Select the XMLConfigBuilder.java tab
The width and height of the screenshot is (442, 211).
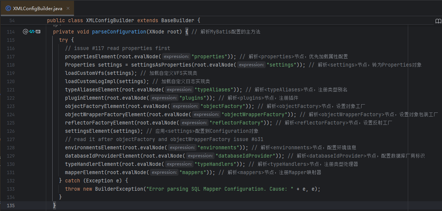[37, 8]
